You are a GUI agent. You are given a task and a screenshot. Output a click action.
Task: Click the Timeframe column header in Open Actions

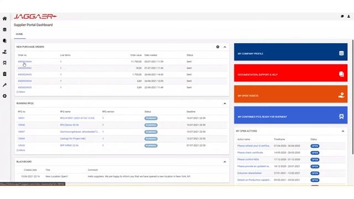tap(279, 139)
